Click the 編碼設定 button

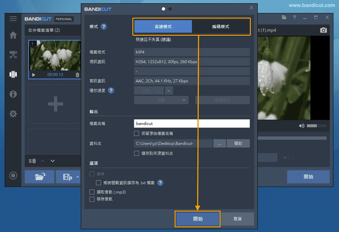click(222, 100)
